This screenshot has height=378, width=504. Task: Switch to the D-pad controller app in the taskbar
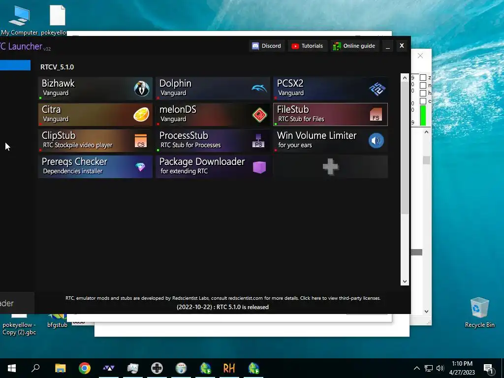[x=157, y=368]
